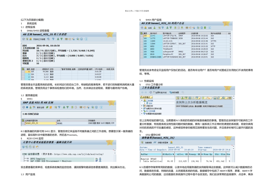Expand the 总计 total tree node
274x194 pixels.
pos(144,103)
